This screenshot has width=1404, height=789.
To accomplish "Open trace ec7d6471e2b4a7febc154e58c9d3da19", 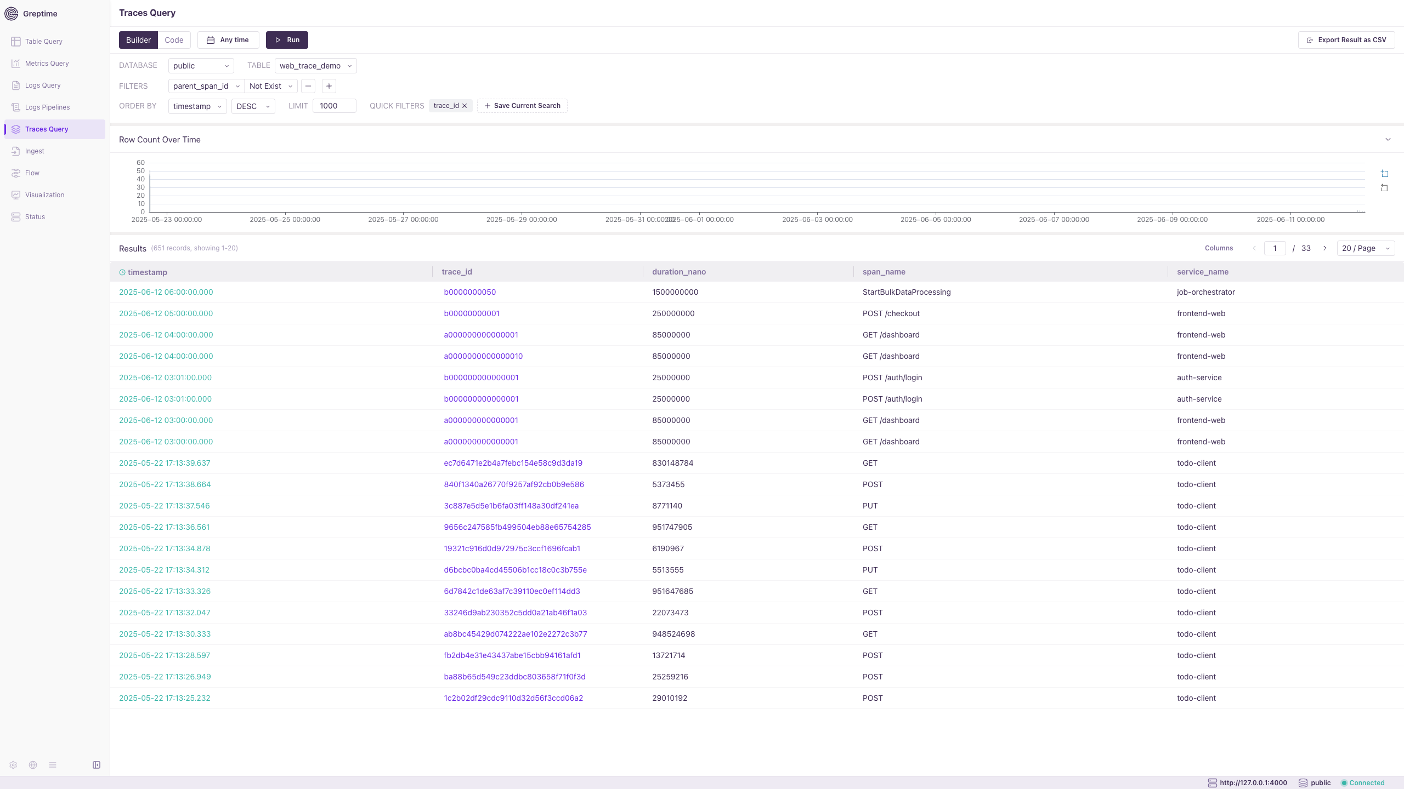I will (513, 463).
